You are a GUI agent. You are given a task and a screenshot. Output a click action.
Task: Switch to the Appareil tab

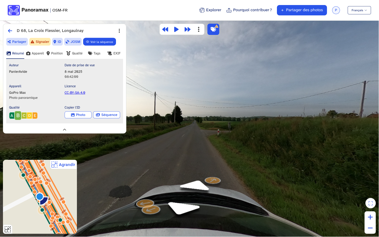click(35, 53)
